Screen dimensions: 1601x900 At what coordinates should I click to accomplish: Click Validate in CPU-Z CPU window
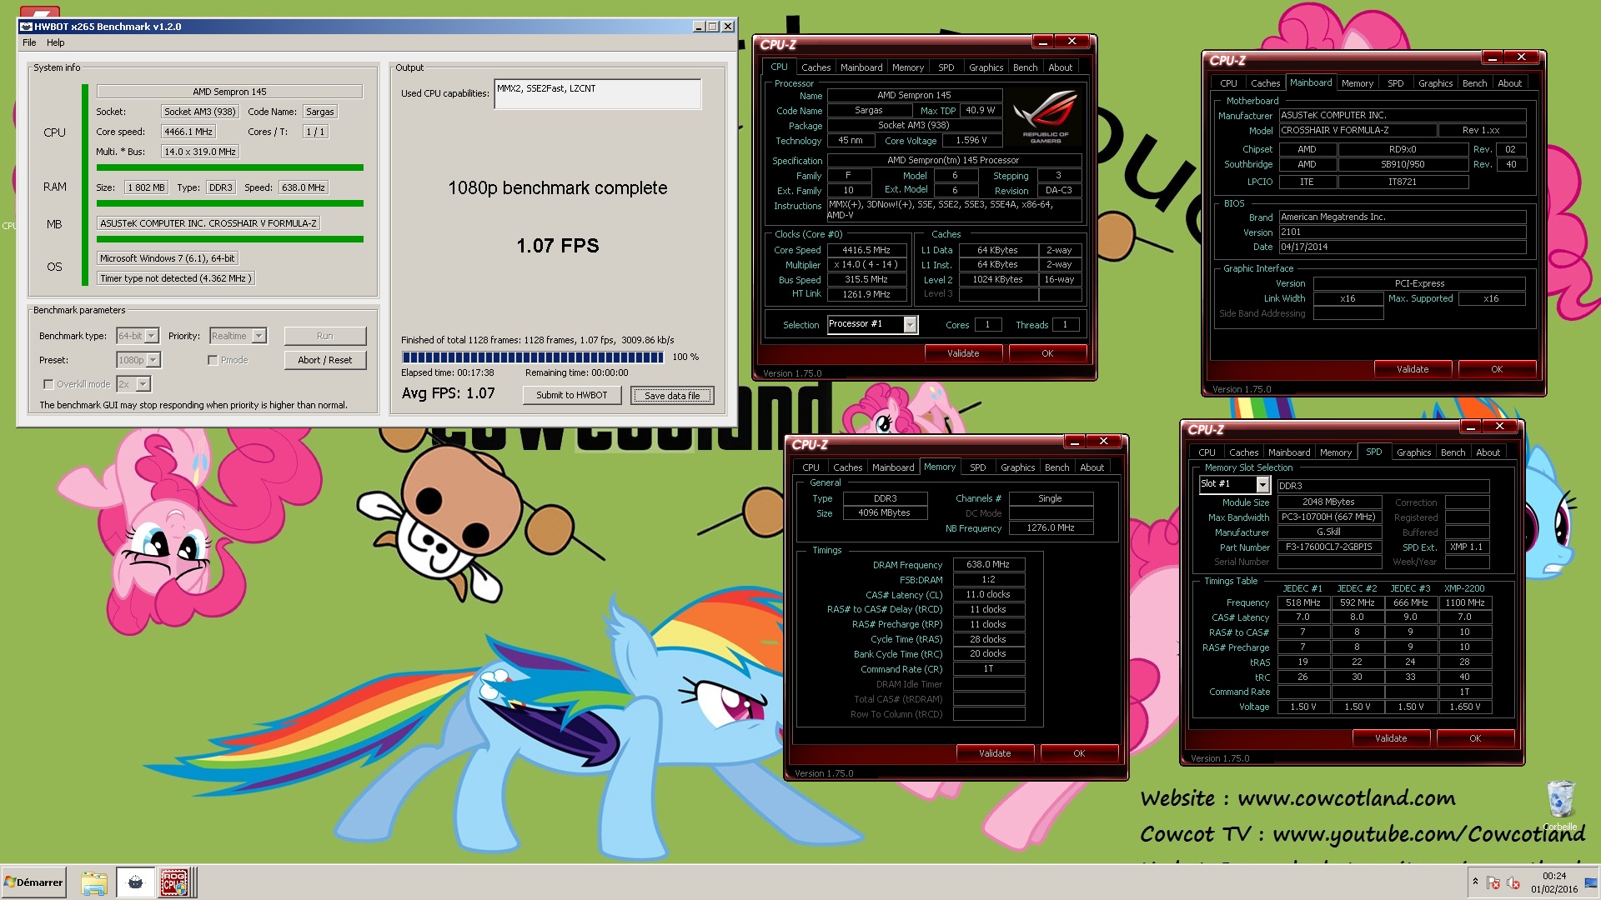coord(963,353)
